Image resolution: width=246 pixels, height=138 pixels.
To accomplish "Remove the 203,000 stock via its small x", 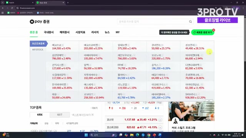I will point(99,45).
